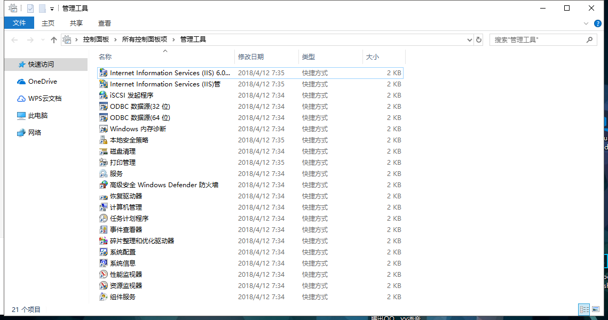Image resolution: width=608 pixels, height=320 pixels.
Task: Click the 性能监视器 icon
Action: point(104,275)
